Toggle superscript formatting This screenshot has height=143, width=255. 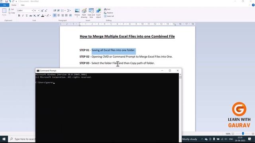click(38, 15)
